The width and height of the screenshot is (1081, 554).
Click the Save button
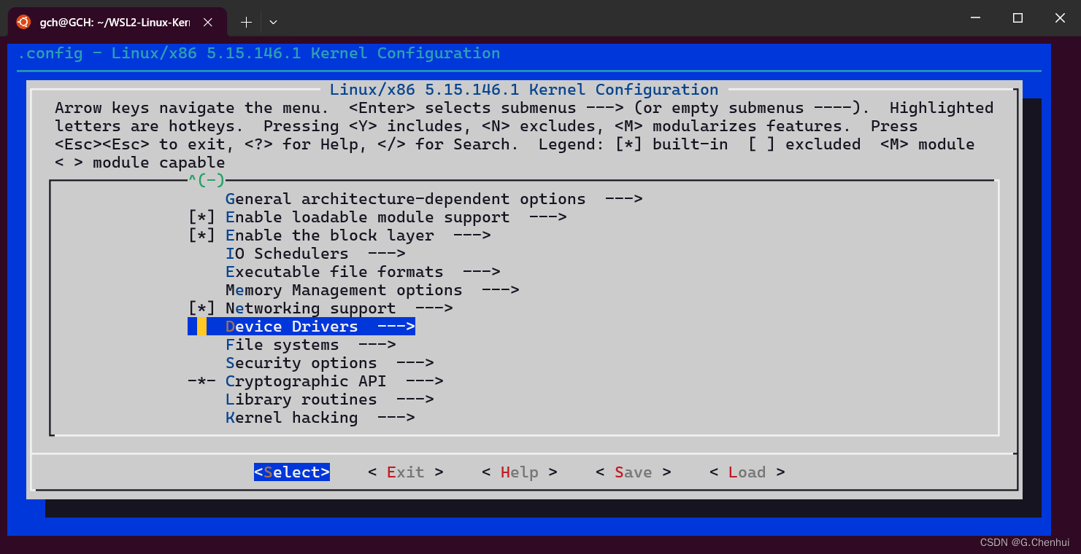pyautogui.click(x=634, y=472)
